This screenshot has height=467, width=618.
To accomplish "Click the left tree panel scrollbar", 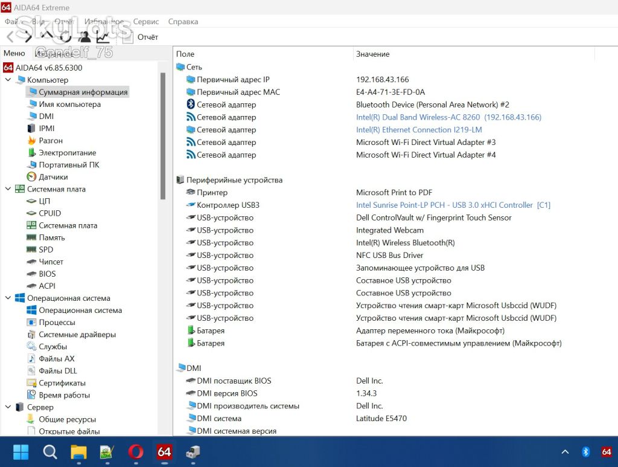I will pyautogui.click(x=163, y=136).
